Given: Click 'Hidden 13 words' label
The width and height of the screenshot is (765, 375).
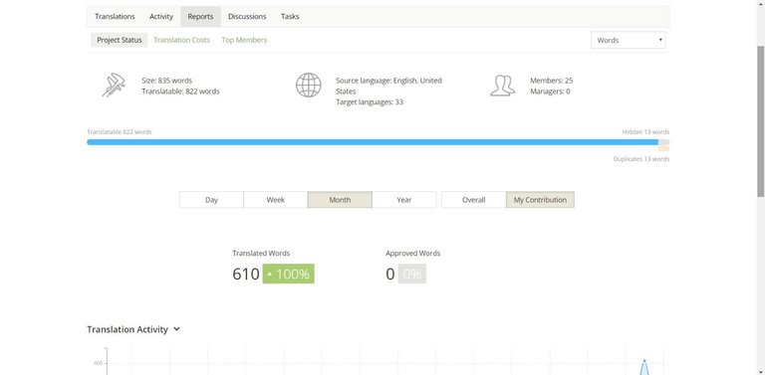Looking at the screenshot, I should pos(645,132).
